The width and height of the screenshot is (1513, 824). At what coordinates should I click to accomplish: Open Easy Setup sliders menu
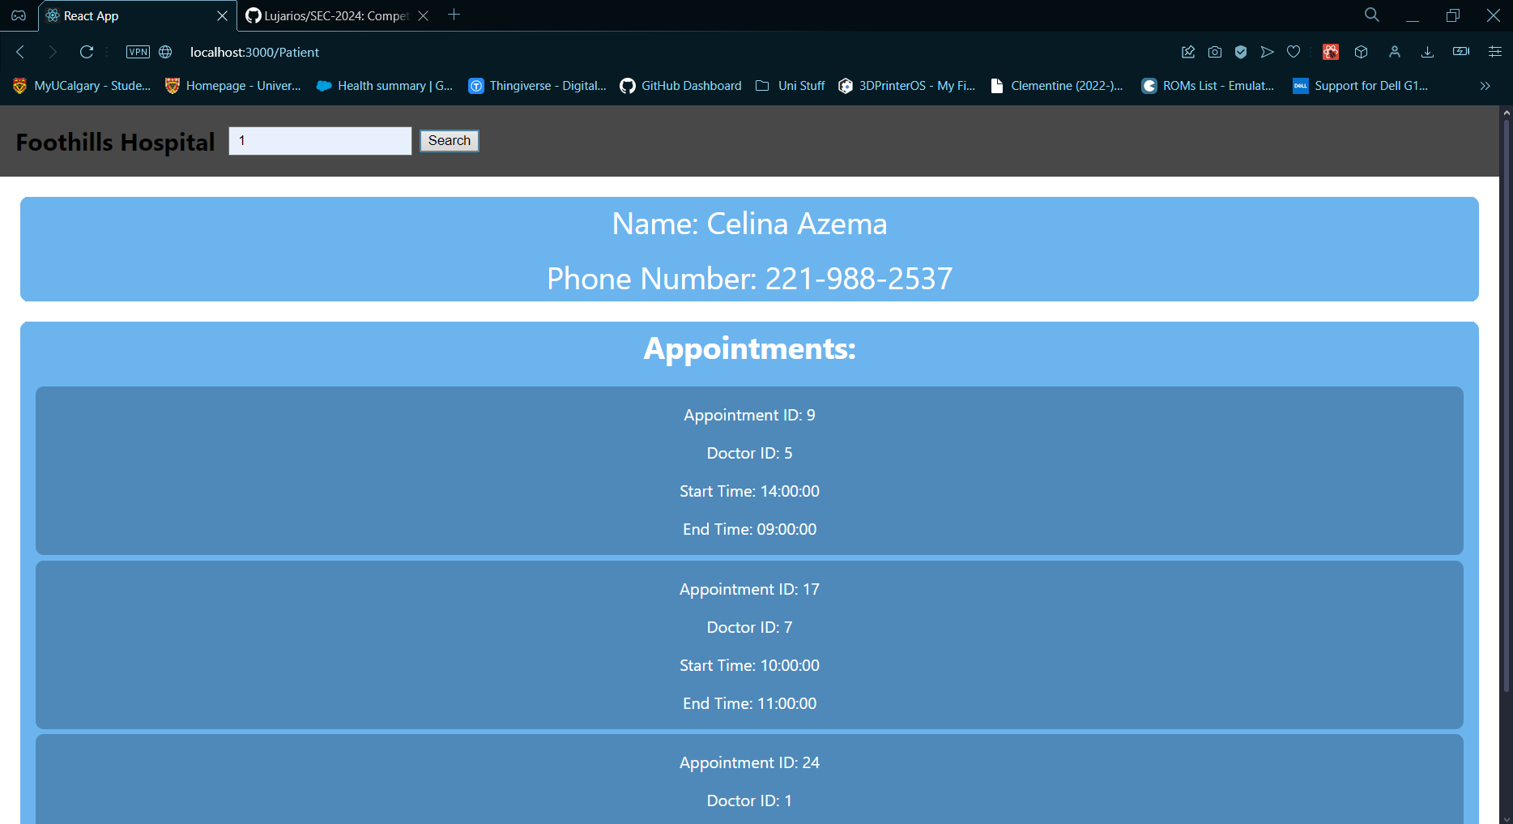[x=1495, y=52]
